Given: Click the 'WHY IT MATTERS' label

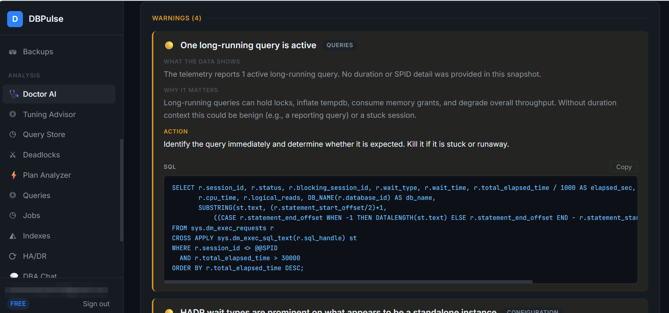Looking at the screenshot, I should pos(191,90).
